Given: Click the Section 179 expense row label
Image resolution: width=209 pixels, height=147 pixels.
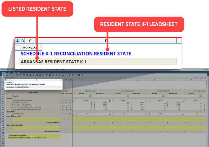Looking at the screenshot, I should pos(19,114).
